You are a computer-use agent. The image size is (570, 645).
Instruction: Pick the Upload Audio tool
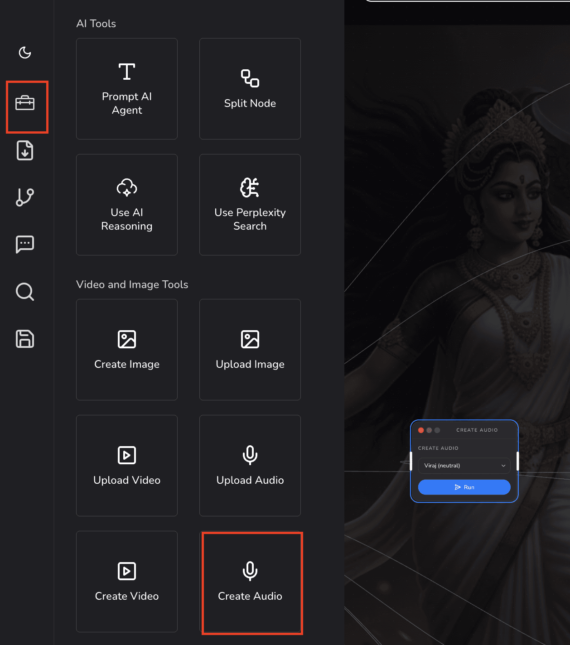250,466
